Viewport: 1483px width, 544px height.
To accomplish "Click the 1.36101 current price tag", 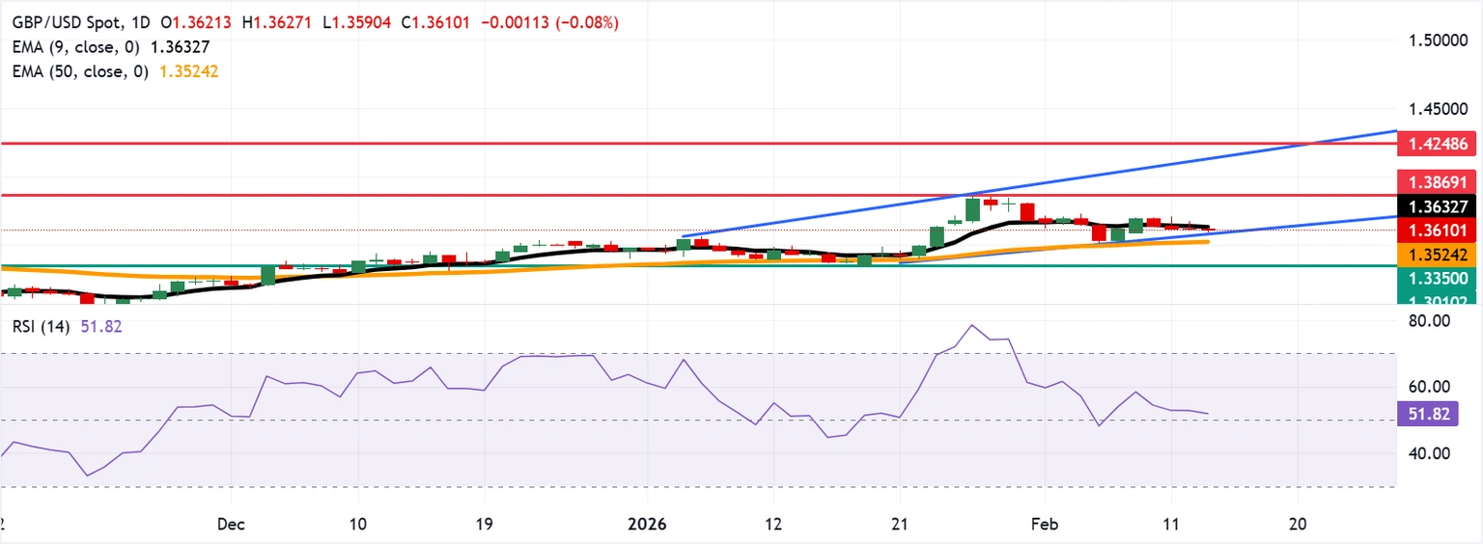I will click(x=1427, y=231).
